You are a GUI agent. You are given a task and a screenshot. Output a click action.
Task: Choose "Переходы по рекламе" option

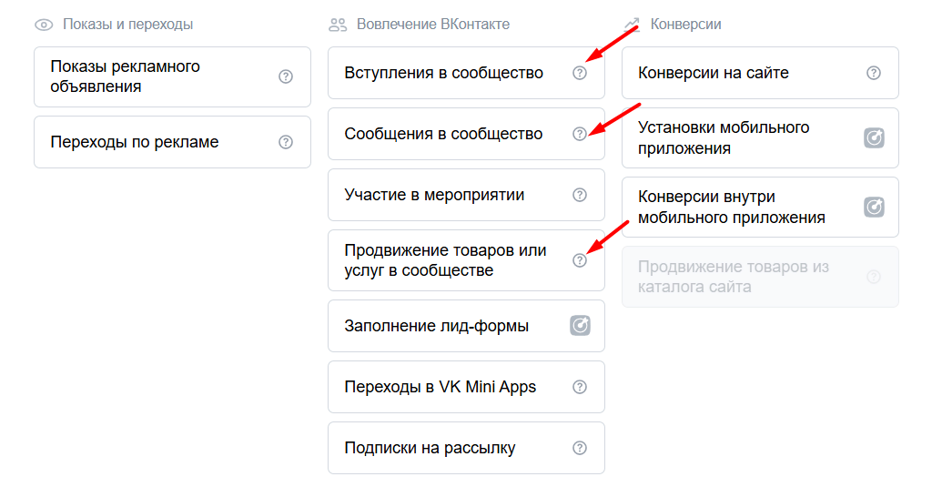pos(135,142)
